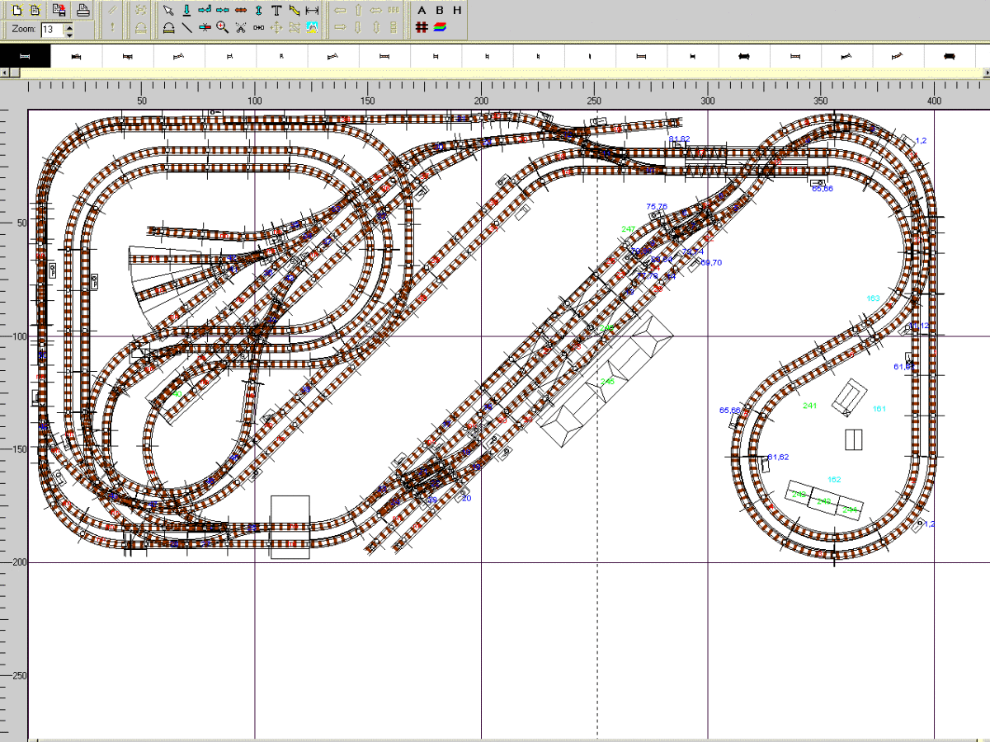990x742 pixels.
Task: Click the Zoom value input field
Action: (x=51, y=30)
